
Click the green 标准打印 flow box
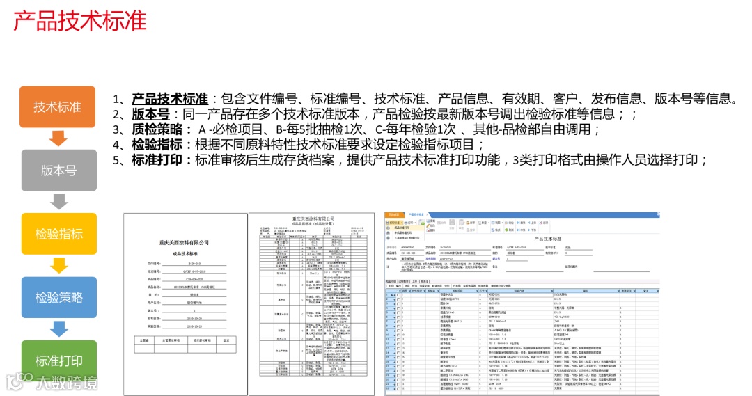click(x=59, y=361)
